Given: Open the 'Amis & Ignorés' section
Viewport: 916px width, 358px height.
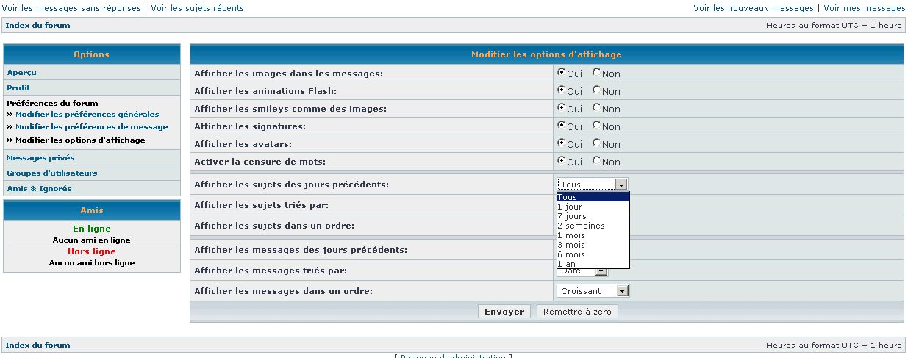Looking at the screenshot, I should tap(39, 188).
